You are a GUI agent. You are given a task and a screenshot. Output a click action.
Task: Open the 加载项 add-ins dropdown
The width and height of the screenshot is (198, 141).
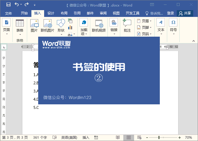84,27
